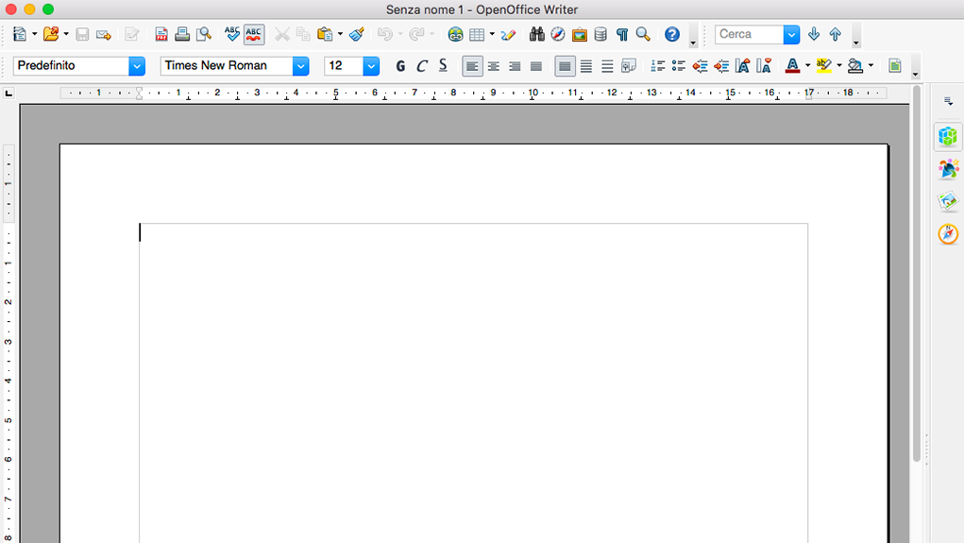
Task: Click the Open file folder icon
Action: click(51, 34)
